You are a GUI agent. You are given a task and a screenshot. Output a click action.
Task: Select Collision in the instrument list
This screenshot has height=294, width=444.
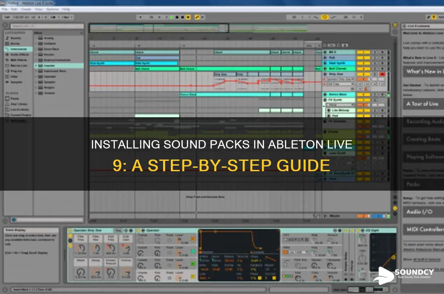click(x=50, y=44)
